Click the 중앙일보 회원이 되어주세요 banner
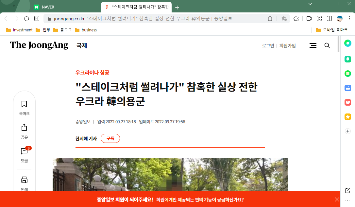Viewport: 355px width, 207px height. [x=170, y=199]
